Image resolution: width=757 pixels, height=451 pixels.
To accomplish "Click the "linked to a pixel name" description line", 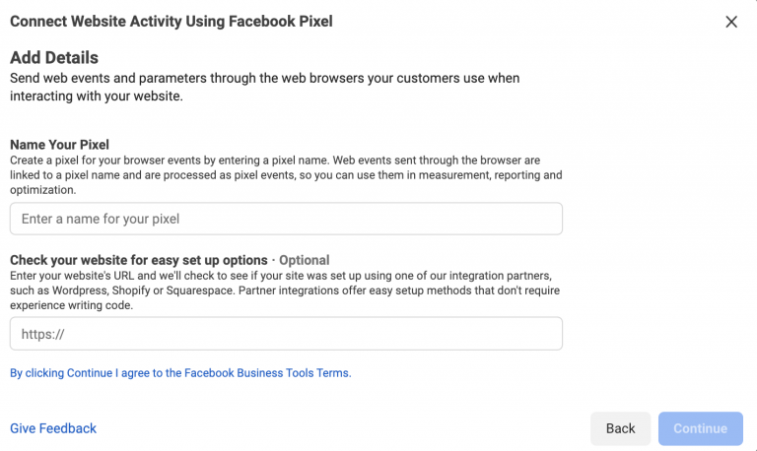I will [286, 175].
